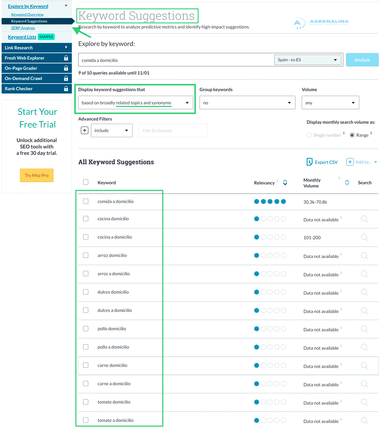Check the select-all keywords checkbox
387x429 pixels.
coord(86,182)
